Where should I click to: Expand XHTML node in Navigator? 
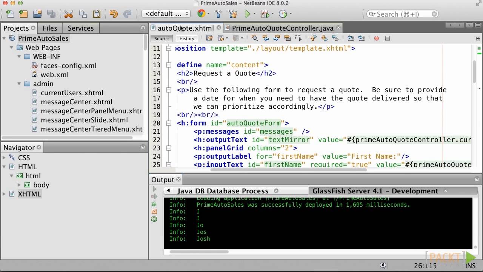[4, 194]
